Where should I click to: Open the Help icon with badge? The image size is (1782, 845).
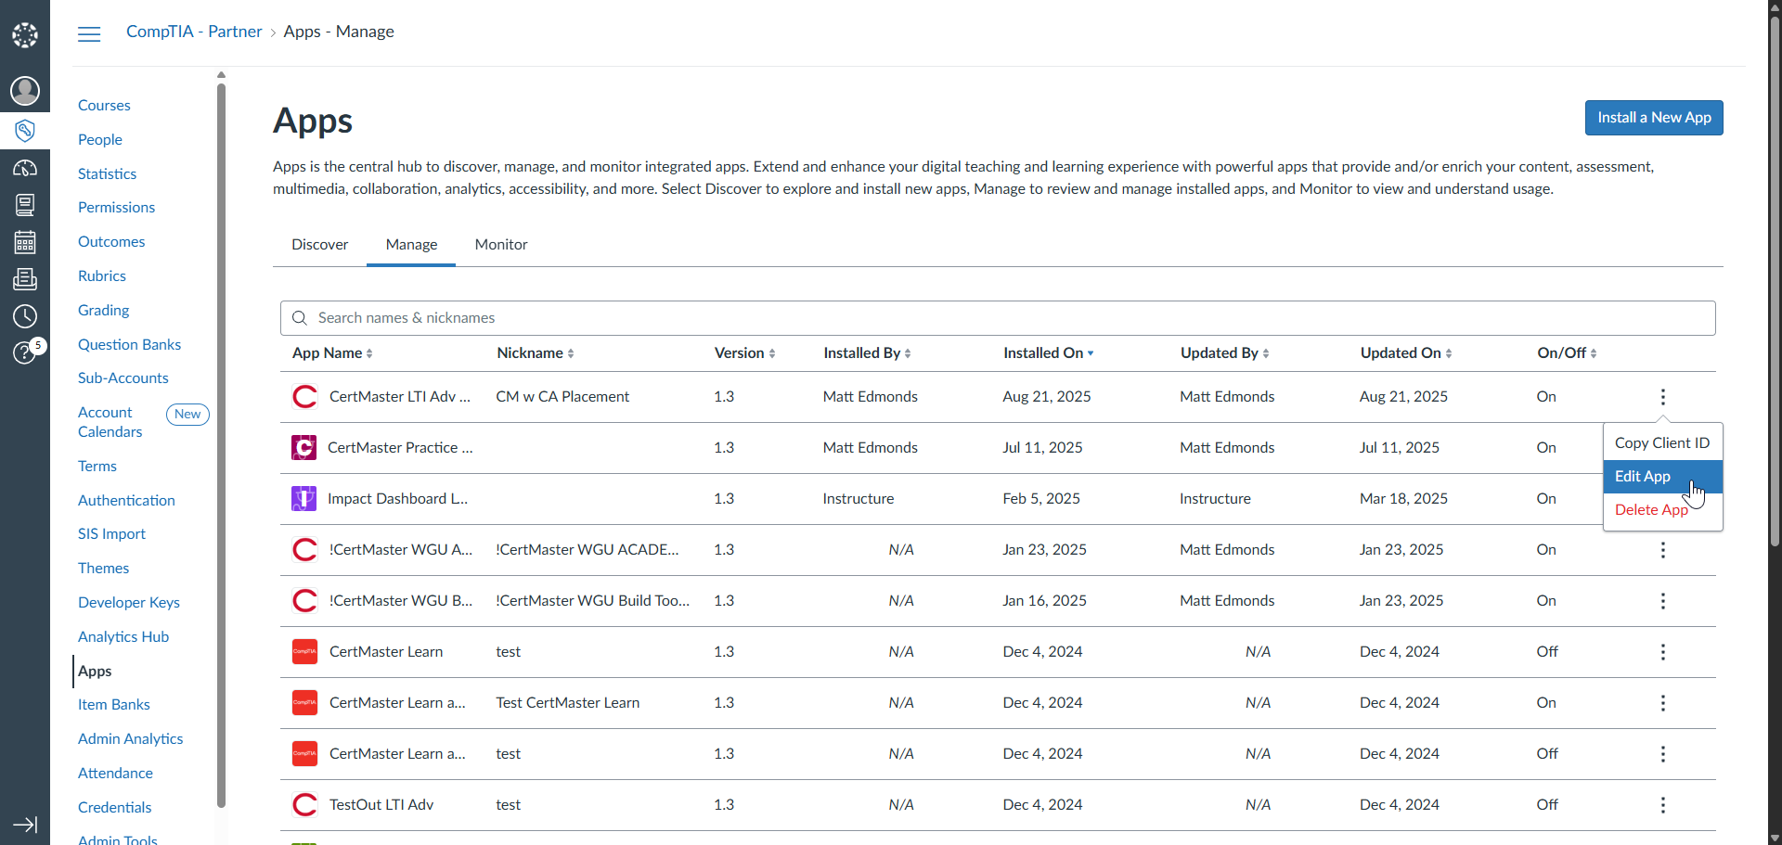25,352
